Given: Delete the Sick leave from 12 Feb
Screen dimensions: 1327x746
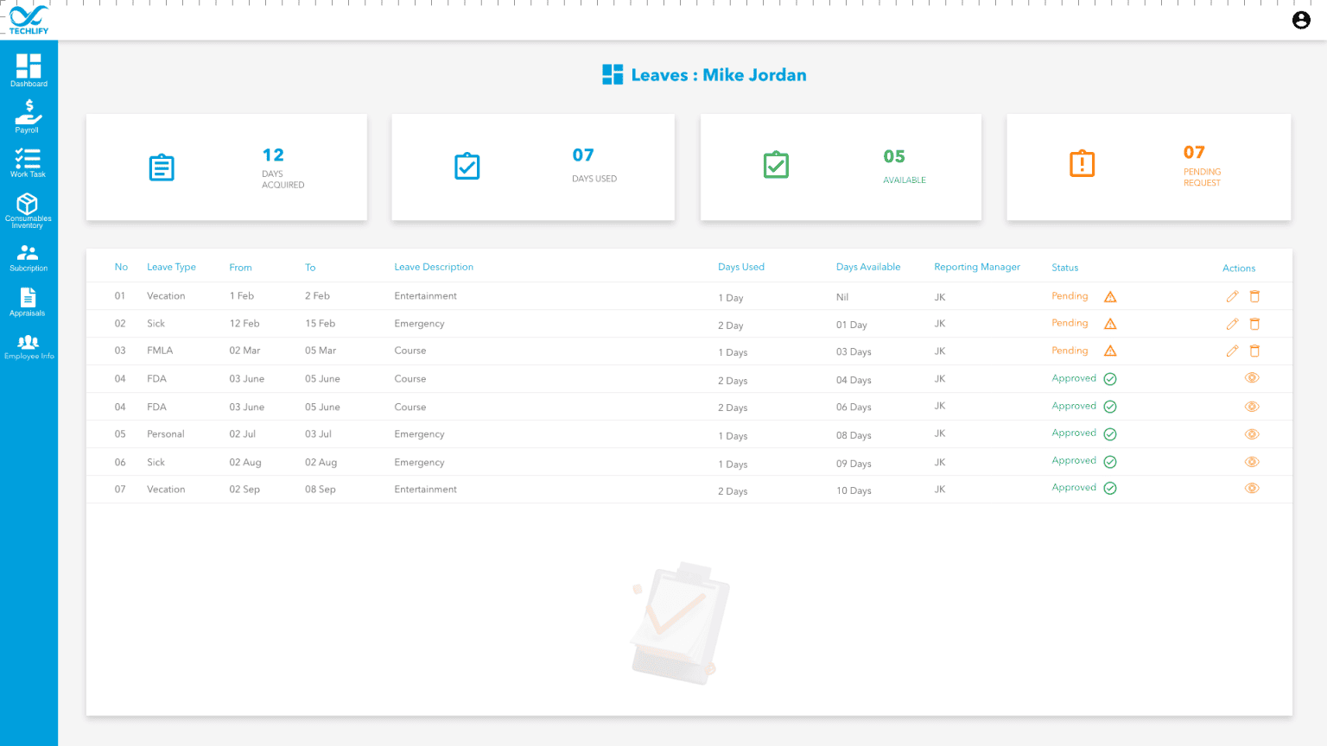Looking at the screenshot, I should [x=1254, y=324].
